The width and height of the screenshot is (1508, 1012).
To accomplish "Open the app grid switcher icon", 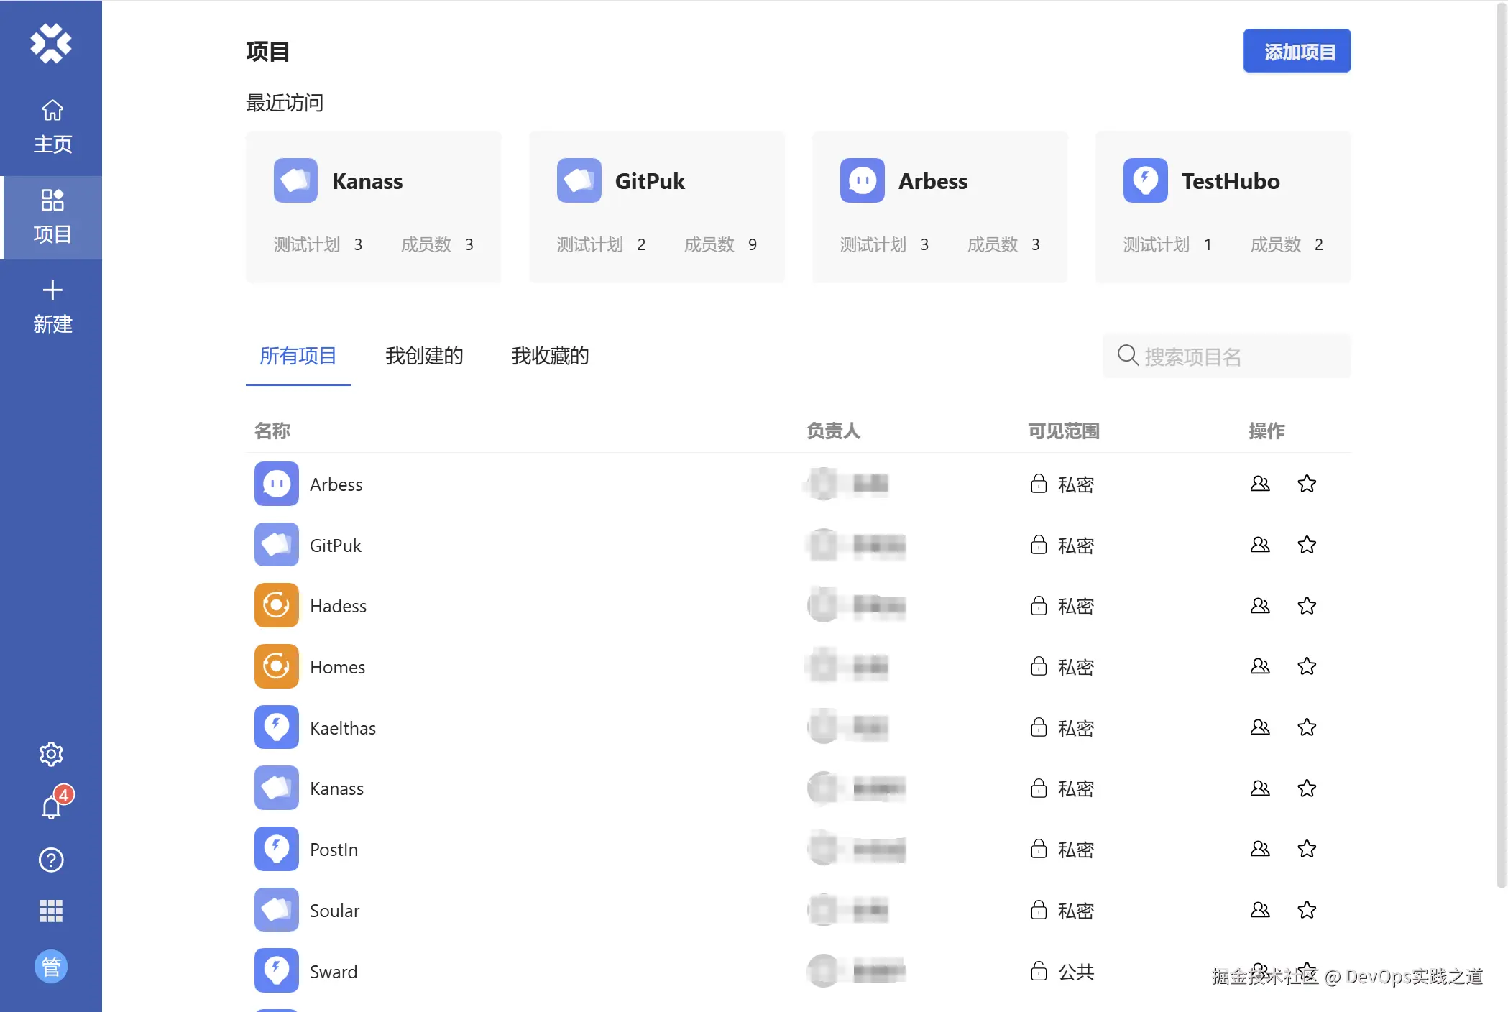I will click(51, 911).
